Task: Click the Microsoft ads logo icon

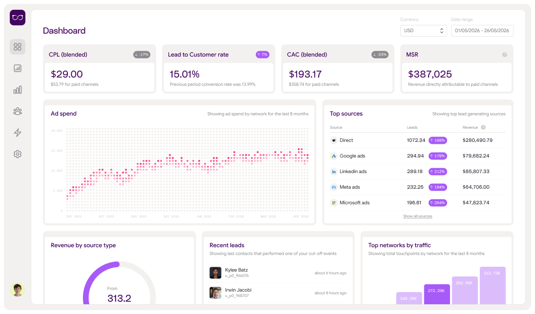Action: point(334,203)
